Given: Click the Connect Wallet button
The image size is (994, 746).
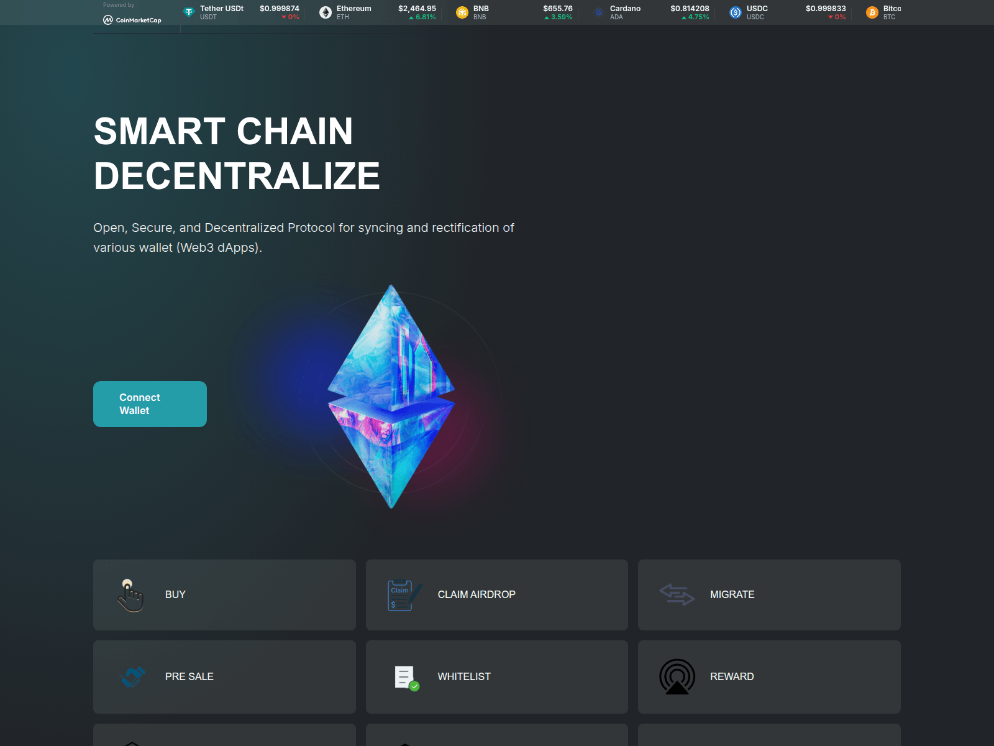Looking at the screenshot, I should pyautogui.click(x=150, y=404).
